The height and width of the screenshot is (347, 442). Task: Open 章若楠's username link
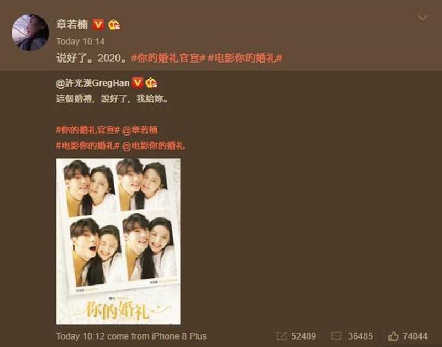[72, 24]
